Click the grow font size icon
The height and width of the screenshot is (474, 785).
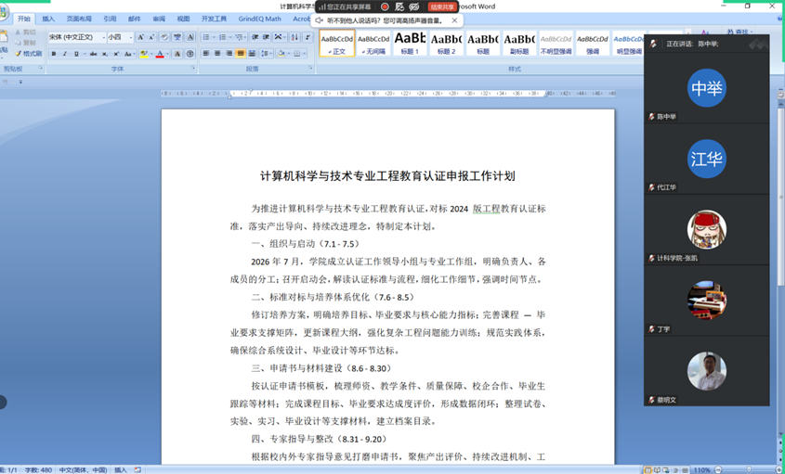[x=140, y=37]
